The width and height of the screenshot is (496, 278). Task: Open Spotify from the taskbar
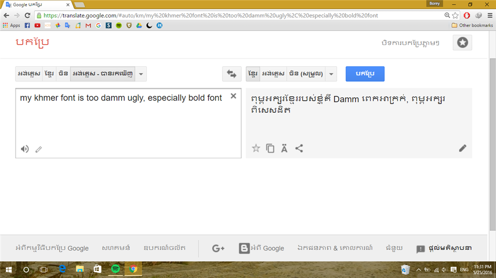point(115,269)
